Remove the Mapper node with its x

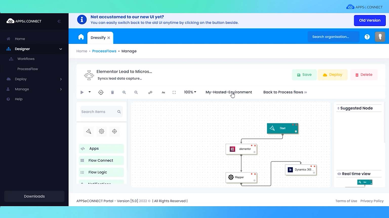coord(255,174)
